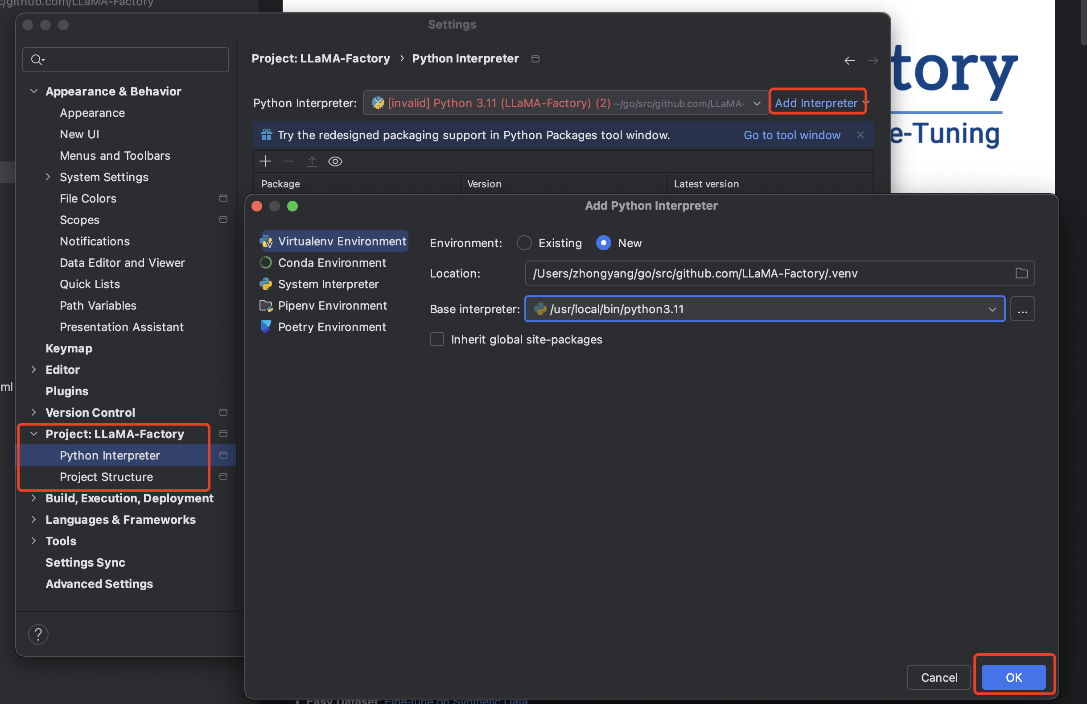This screenshot has height=704, width=1087.
Task: Browse base interpreters via the ellipsis button
Action: [x=1023, y=309]
